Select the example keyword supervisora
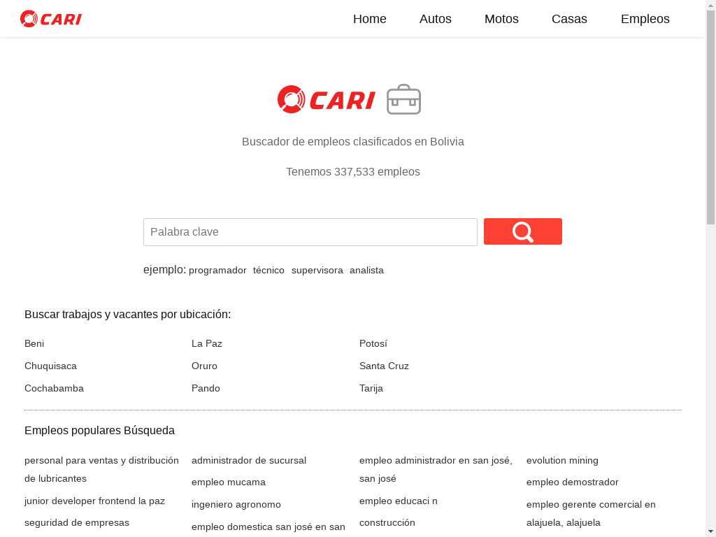 click(317, 271)
